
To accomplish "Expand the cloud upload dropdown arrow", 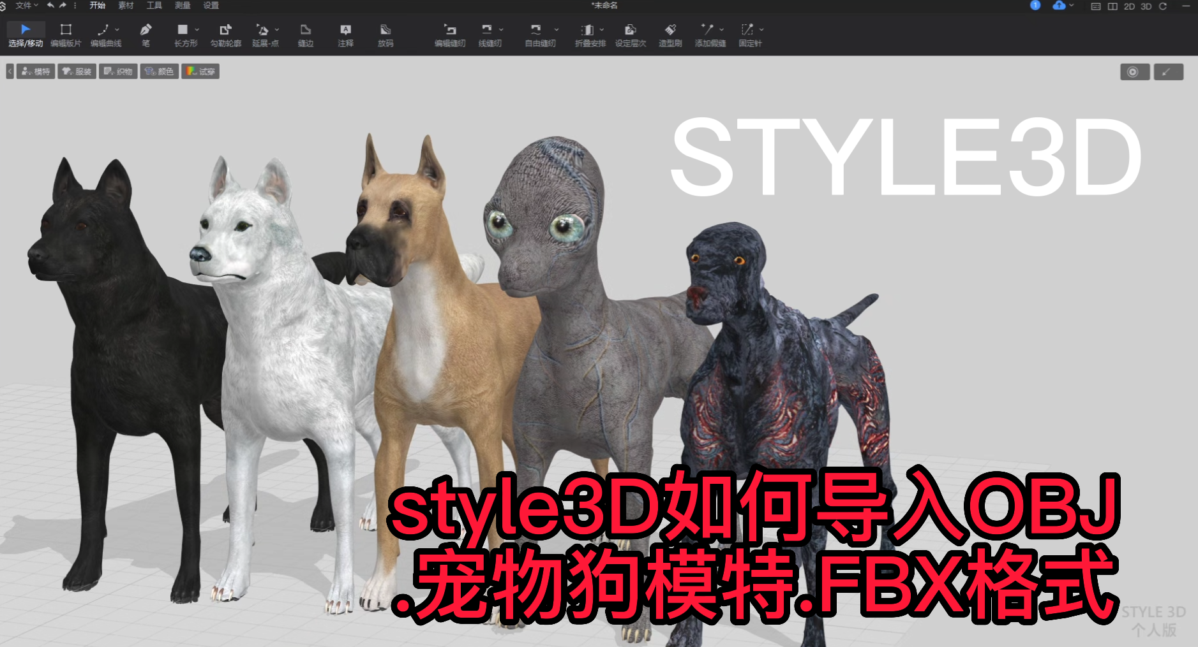I will 1072,5.
